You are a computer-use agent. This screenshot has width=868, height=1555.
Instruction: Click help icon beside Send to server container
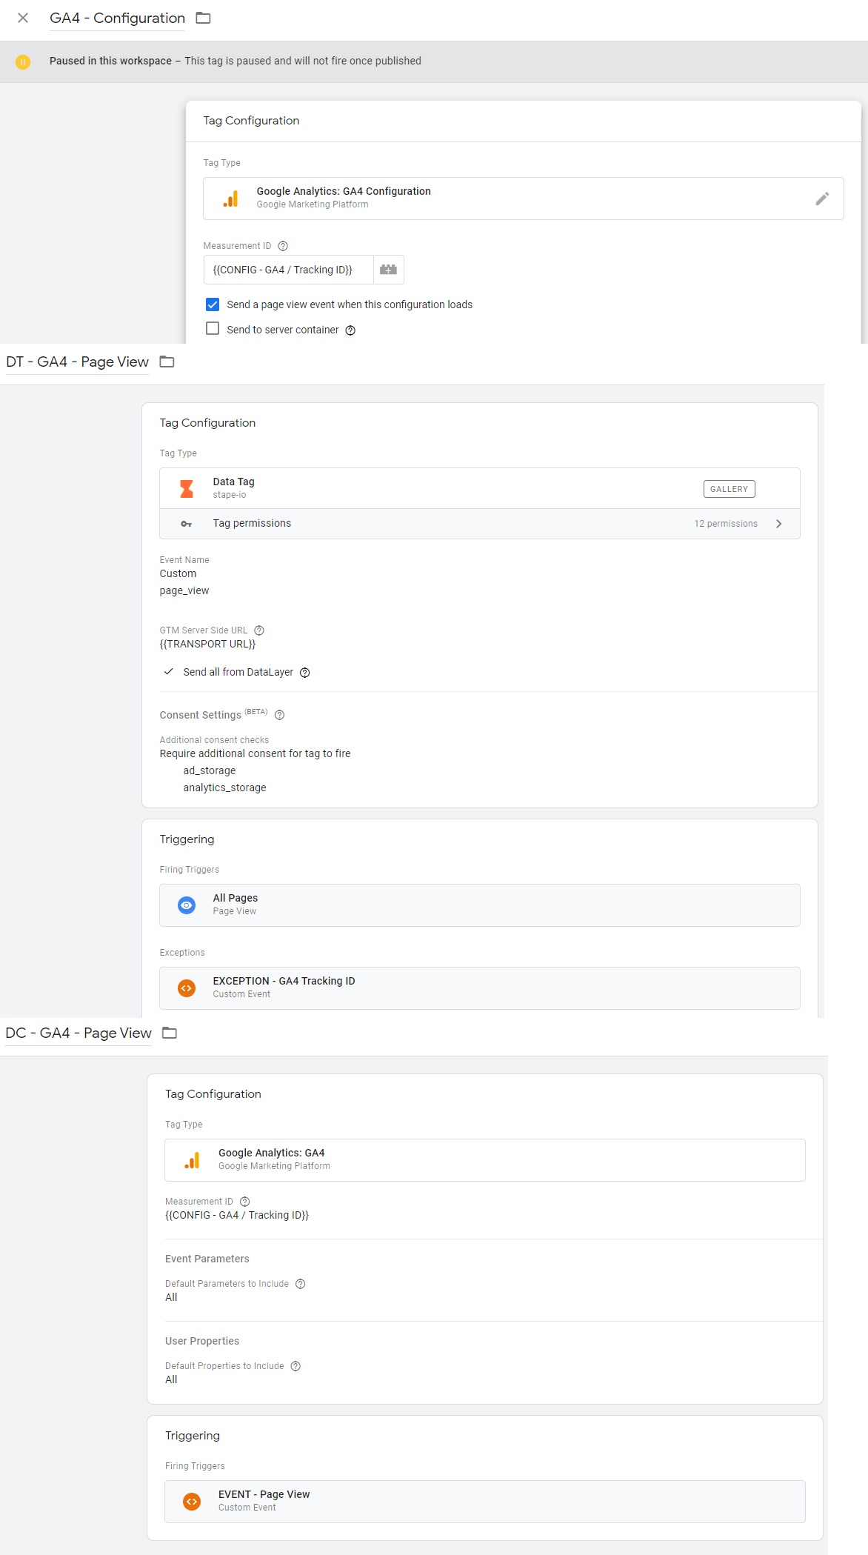coord(350,330)
